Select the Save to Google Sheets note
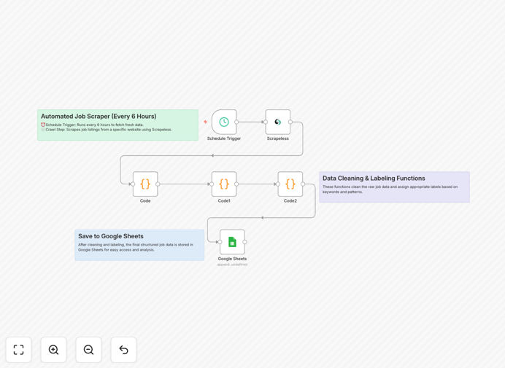Screen dimensions: 505x368 tap(139, 245)
